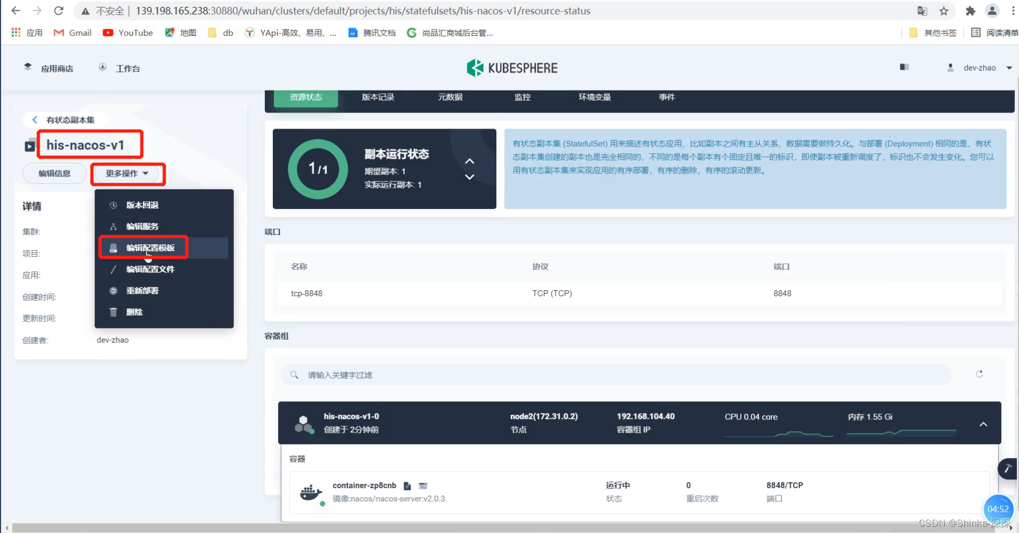
Task: Click the 192.168.104.40 pod IP
Action: click(x=646, y=416)
